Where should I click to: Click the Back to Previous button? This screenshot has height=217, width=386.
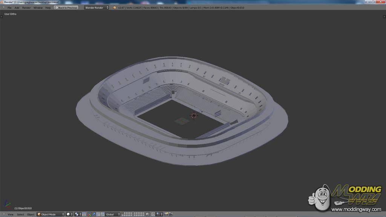tap(66, 8)
